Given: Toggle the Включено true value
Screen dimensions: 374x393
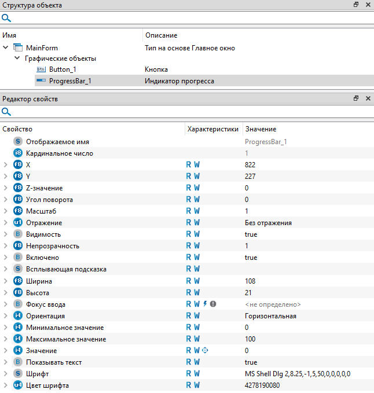Looking at the screenshot, I should (251, 258).
